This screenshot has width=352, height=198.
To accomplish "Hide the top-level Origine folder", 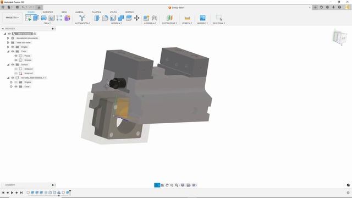I will (x=13, y=47).
